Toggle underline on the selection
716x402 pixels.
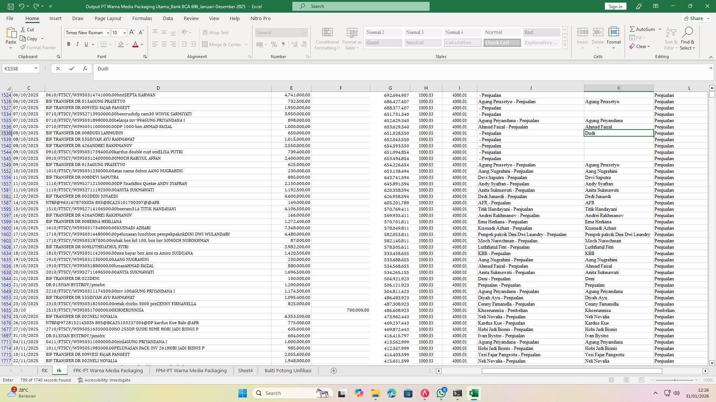(85, 44)
